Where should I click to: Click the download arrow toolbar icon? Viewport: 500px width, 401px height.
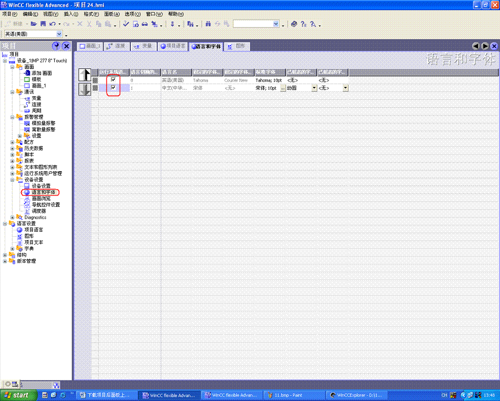172,24
